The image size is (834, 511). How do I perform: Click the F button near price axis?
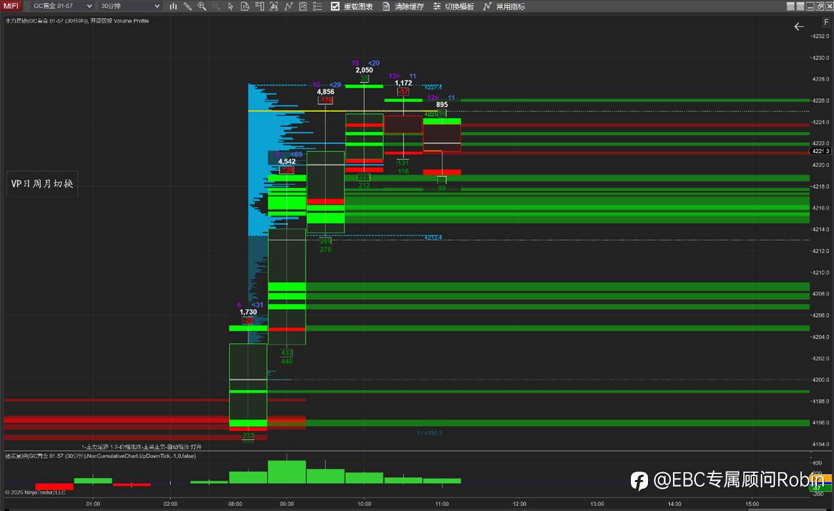[827, 22]
